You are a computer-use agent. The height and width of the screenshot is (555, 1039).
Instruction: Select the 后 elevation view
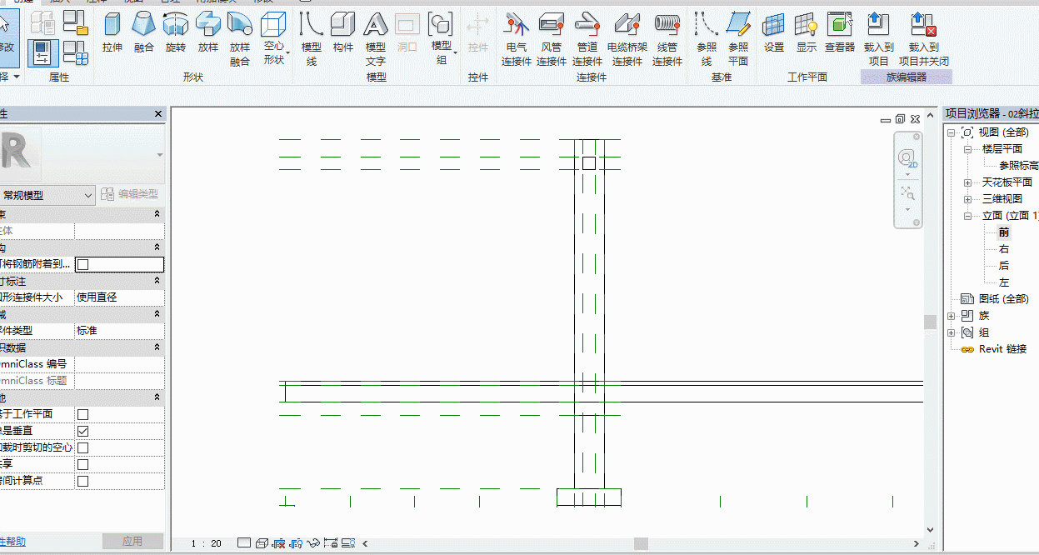point(1004,266)
